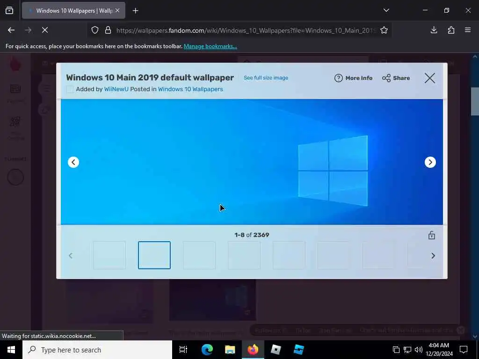Image resolution: width=479 pixels, height=359 pixels.
Task: Open tracking protection shield info
Action: coord(95,30)
